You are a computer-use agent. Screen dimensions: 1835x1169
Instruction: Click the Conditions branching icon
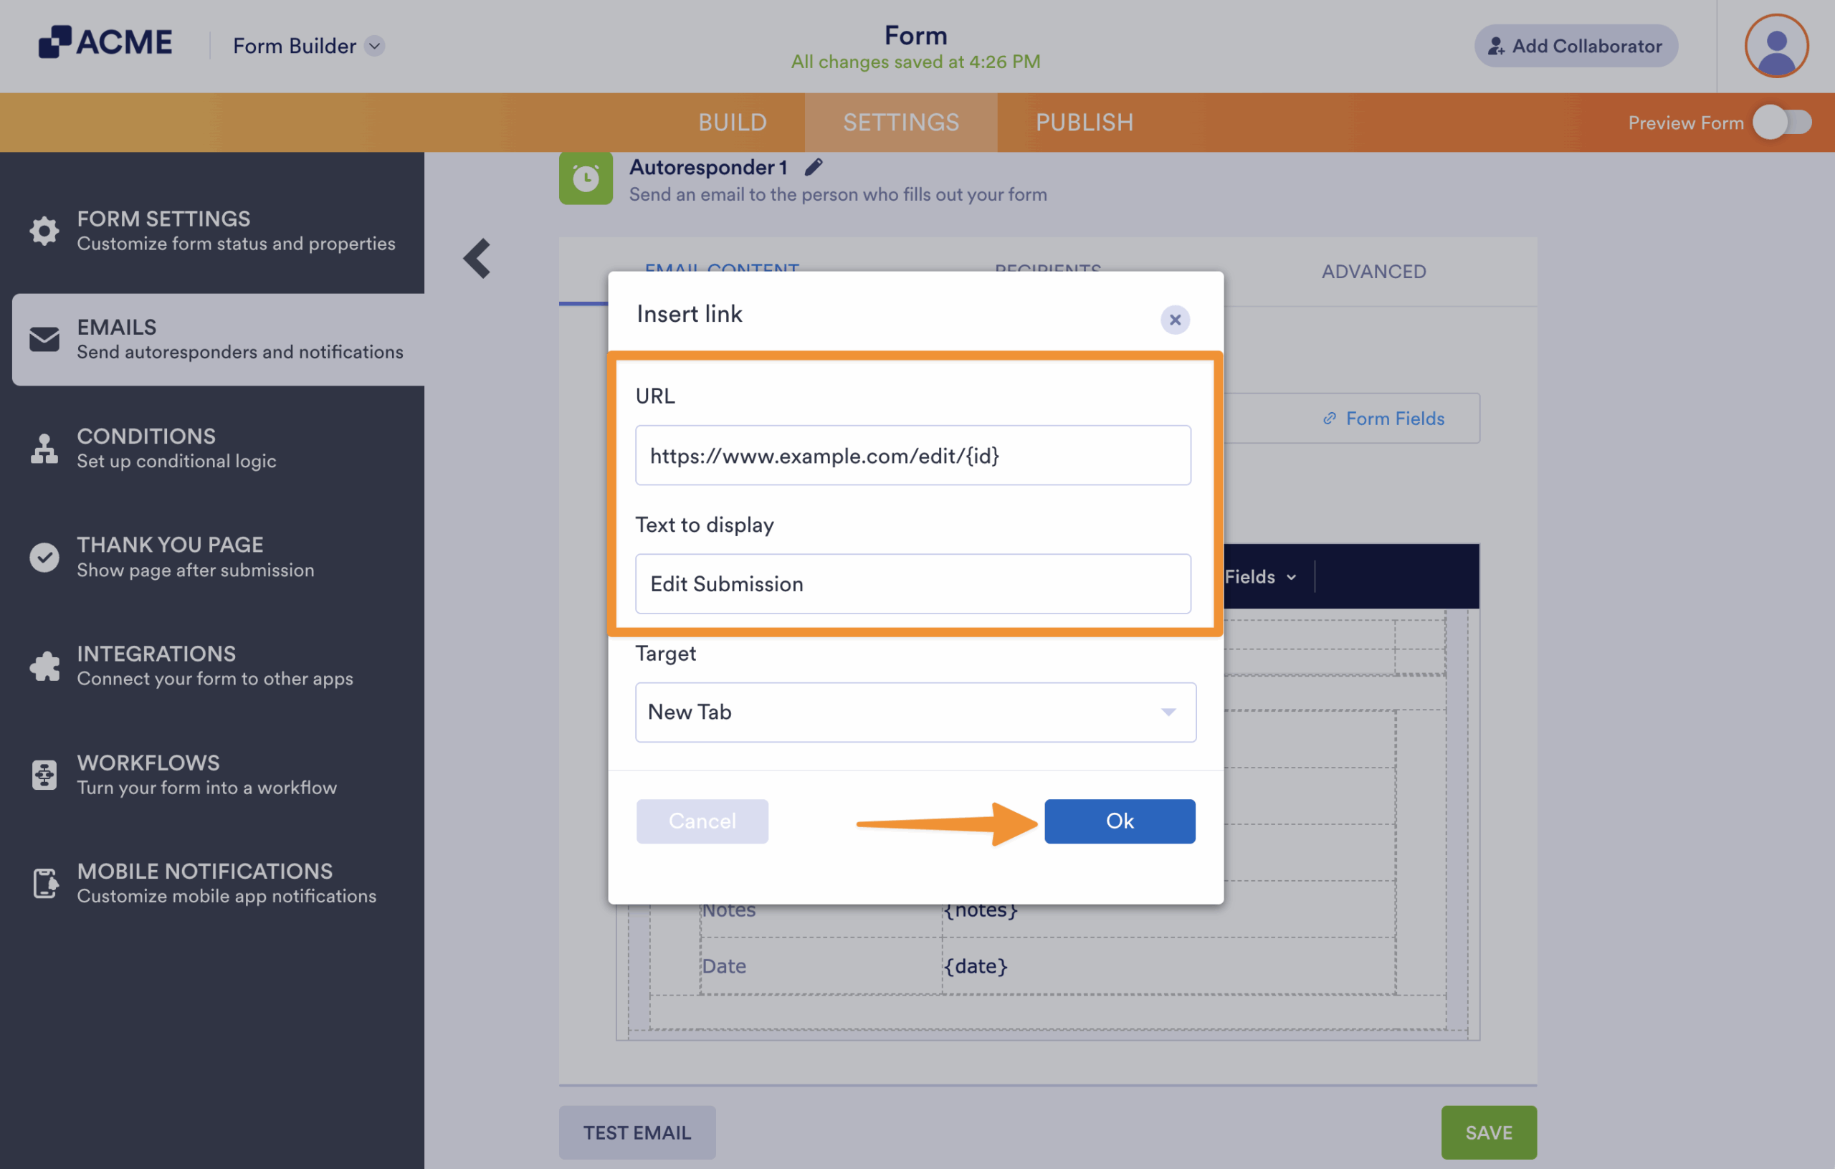pyautogui.click(x=44, y=448)
